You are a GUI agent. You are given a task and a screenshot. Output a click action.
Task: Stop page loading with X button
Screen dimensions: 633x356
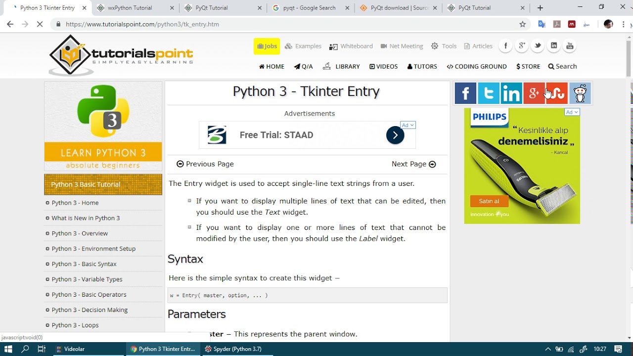tap(40, 24)
